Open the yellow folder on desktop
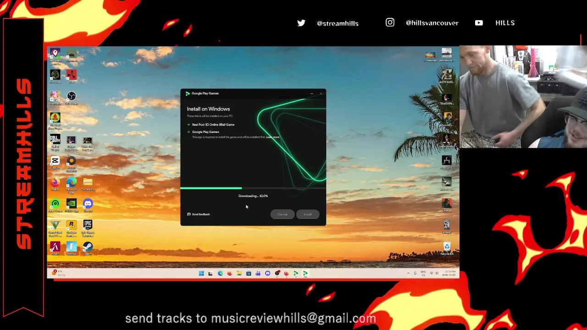This screenshot has width=587, height=330. (x=88, y=184)
